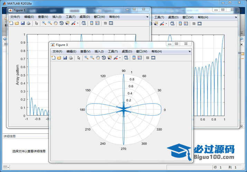Open file icon in Figure 3 toolbar

point(59,58)
